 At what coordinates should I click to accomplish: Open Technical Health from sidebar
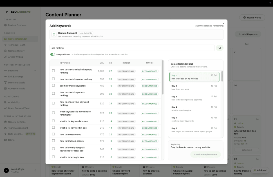click(17, 45)
